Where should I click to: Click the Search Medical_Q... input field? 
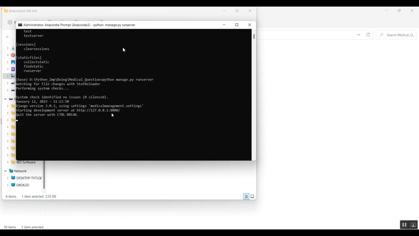pos(396,35)
